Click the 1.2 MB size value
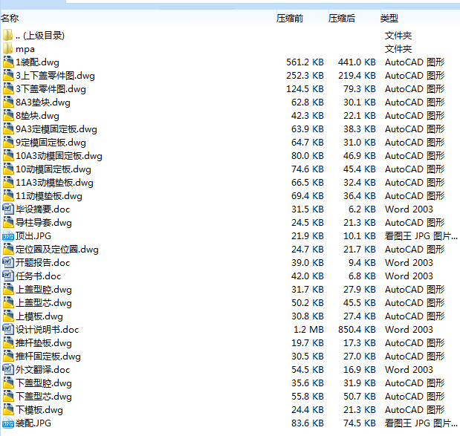This screenshot has height=436, width=460. pyautogui.click(x=308, y=330)
